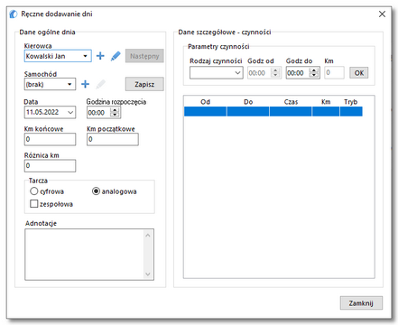Close the Ręczne dodawanie dni dialog
This screenshot has width=398, height=325.
pyautogui.click(x=382, y=14)
